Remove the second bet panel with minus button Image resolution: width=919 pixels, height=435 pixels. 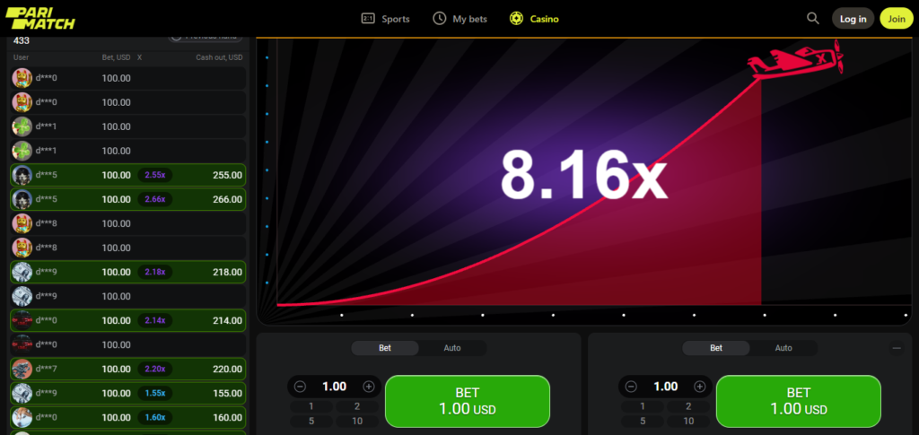pos(897,348)
